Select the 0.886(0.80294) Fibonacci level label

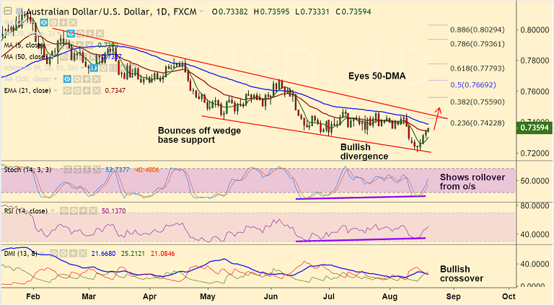point(478,30)
